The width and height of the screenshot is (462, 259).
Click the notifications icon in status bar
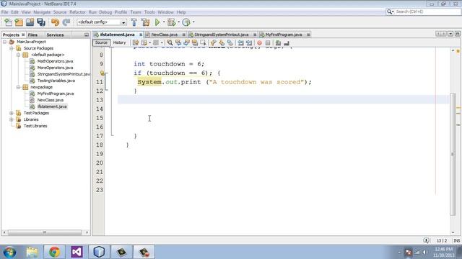[426, 240]
